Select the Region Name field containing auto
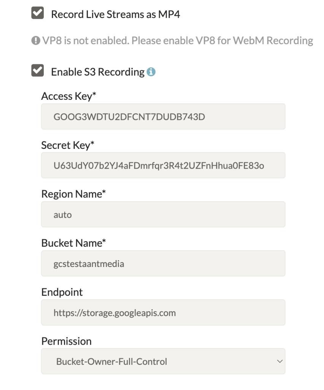 pyautogui.click(x=163, y=214)
